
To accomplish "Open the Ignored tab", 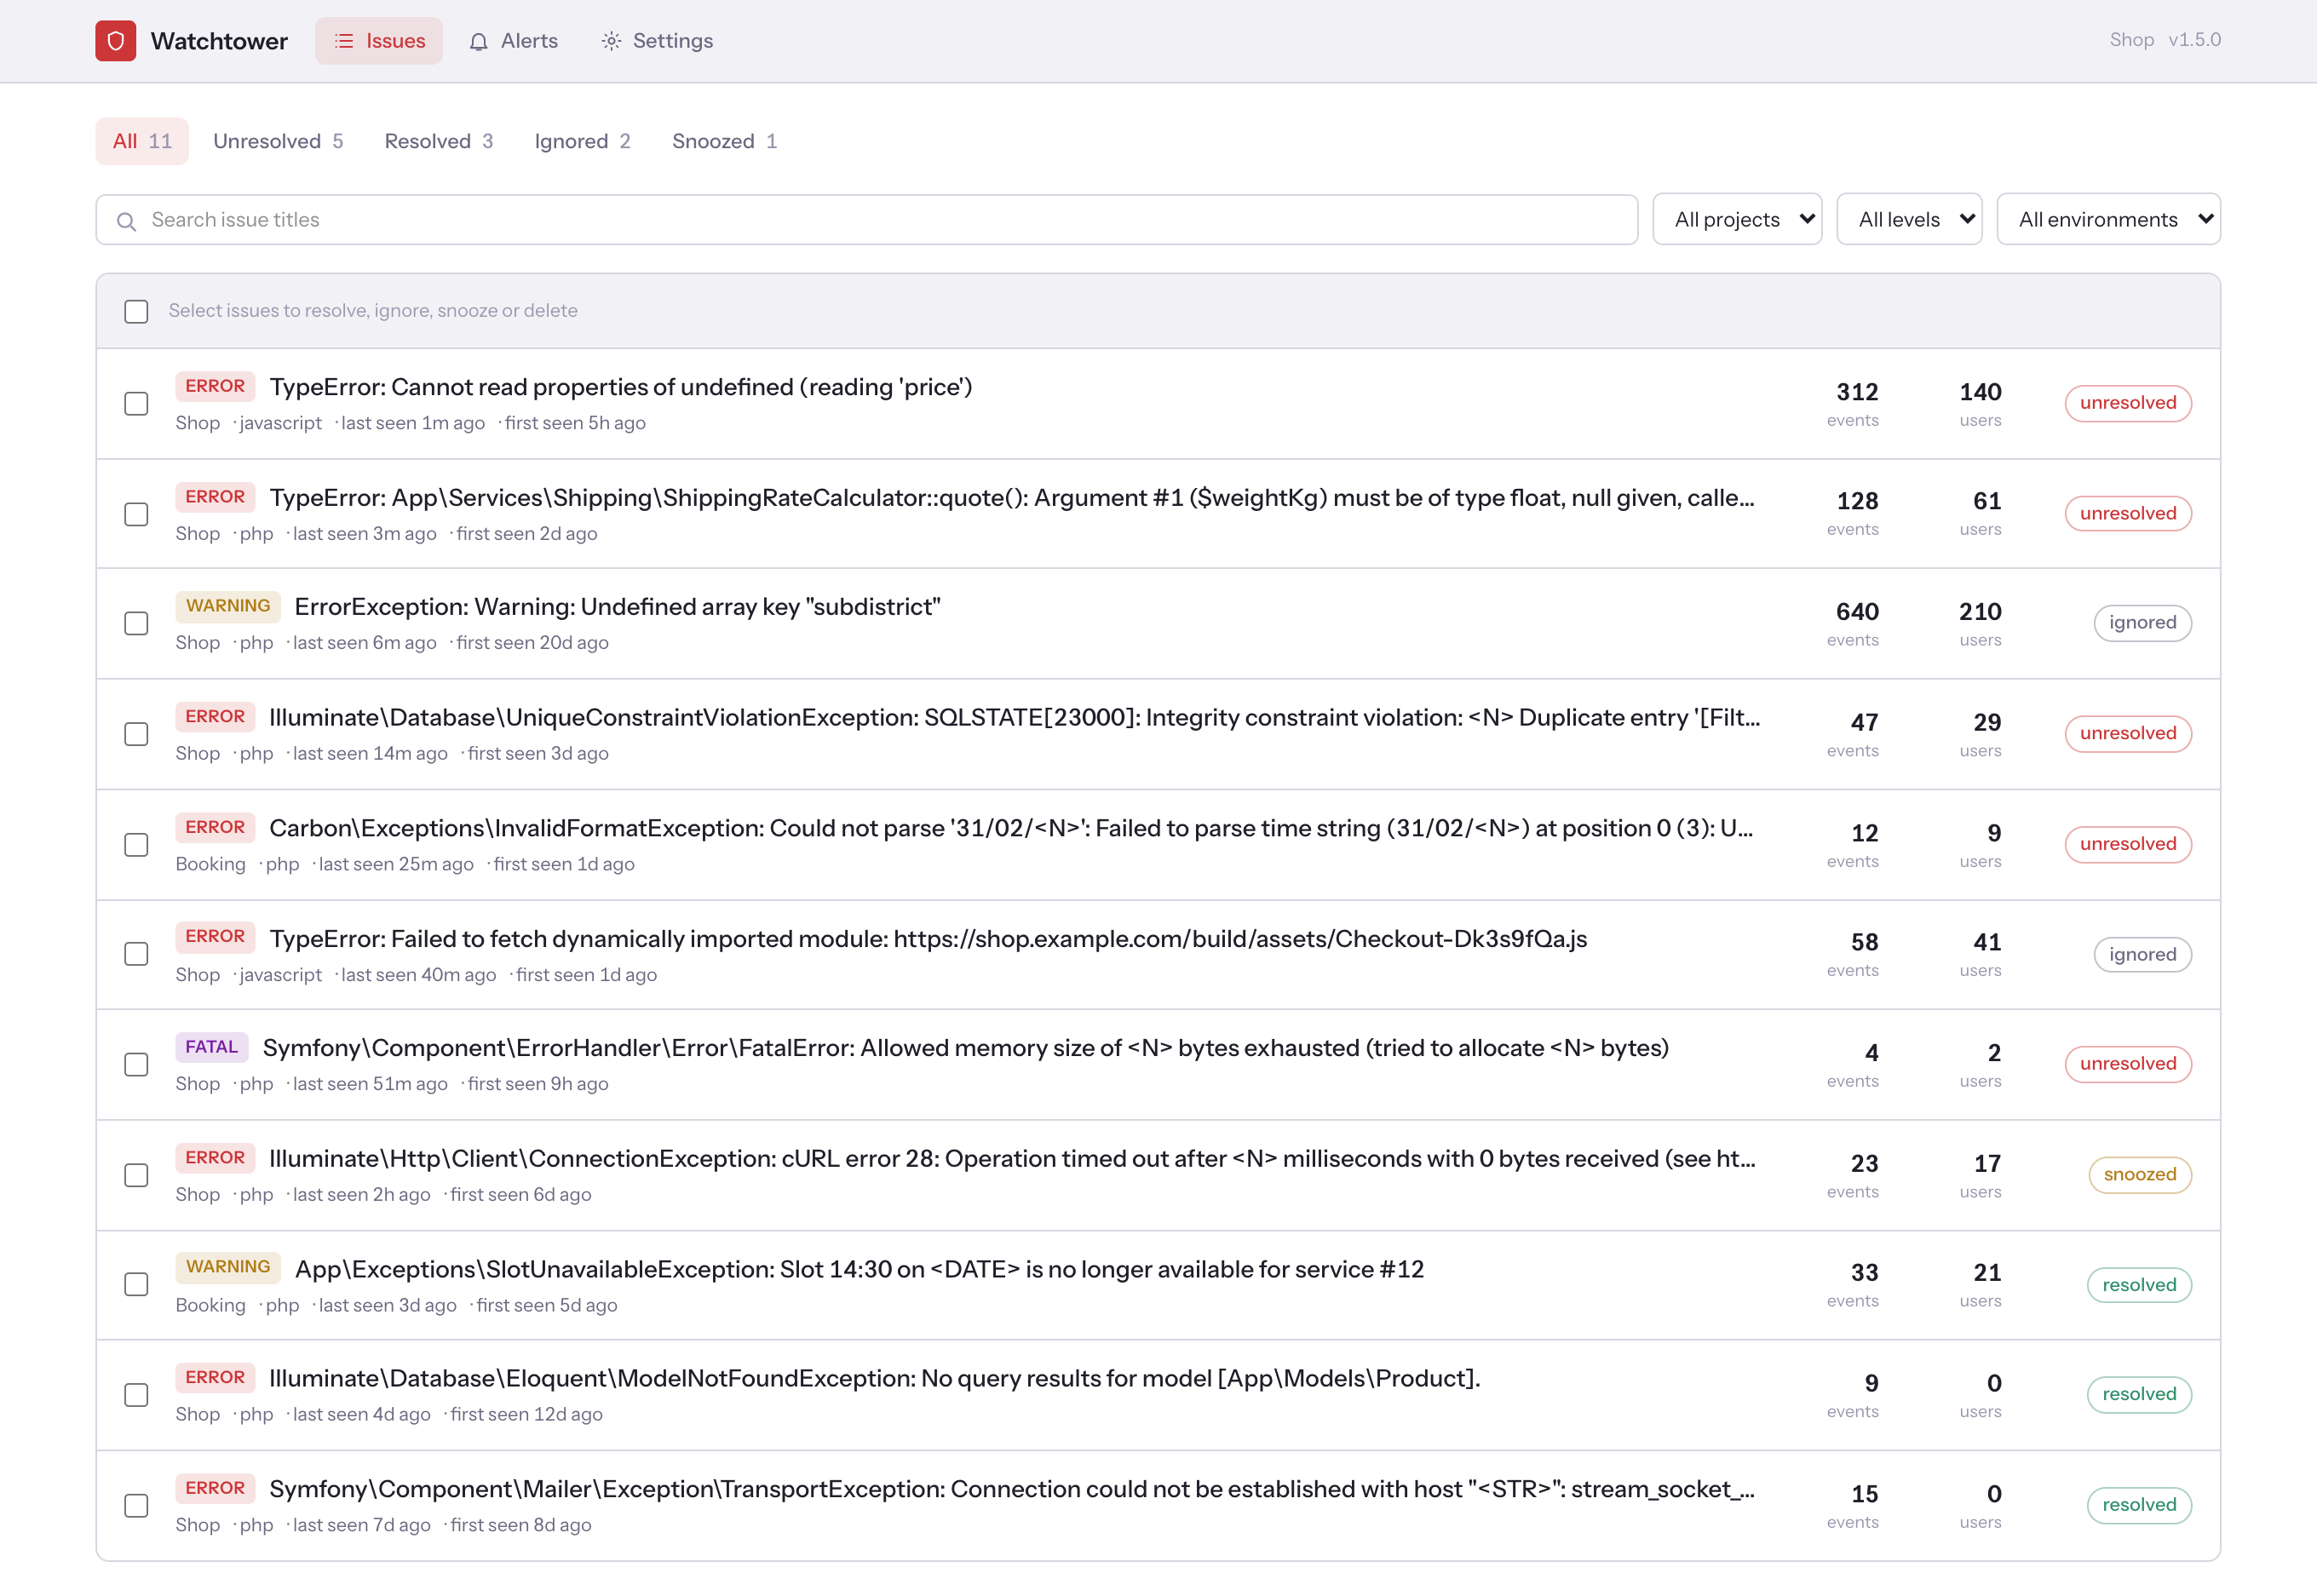I will pos(582,141).
